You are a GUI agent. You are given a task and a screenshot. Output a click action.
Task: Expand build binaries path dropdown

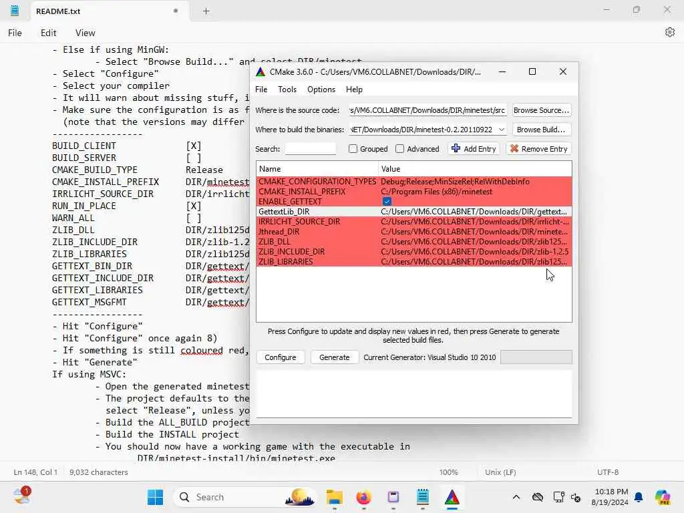tap(501, 130)
